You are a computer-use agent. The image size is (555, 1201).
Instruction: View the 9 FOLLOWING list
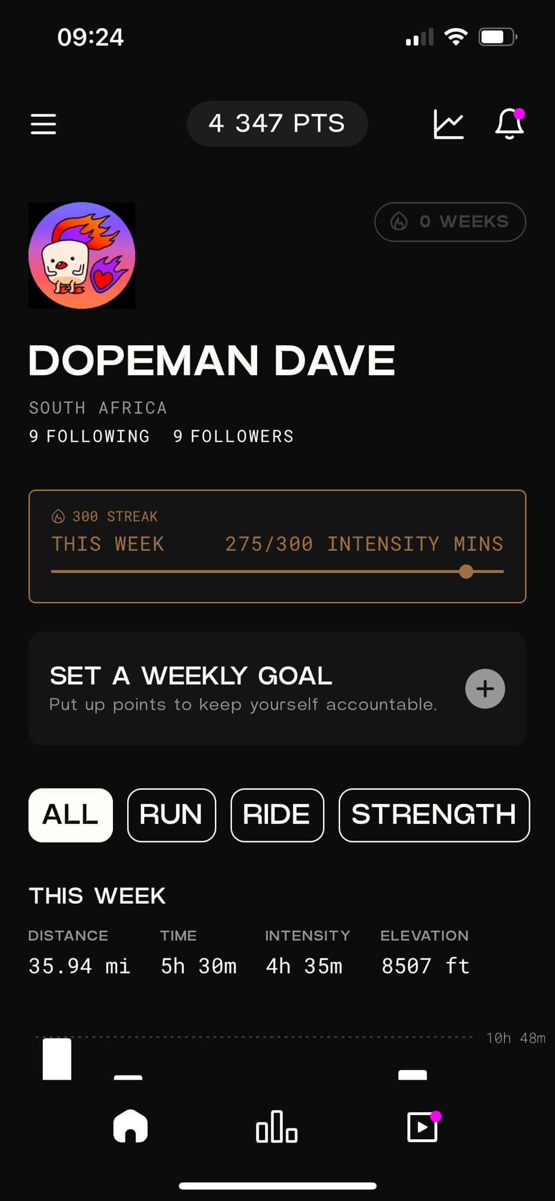(89, 437)
